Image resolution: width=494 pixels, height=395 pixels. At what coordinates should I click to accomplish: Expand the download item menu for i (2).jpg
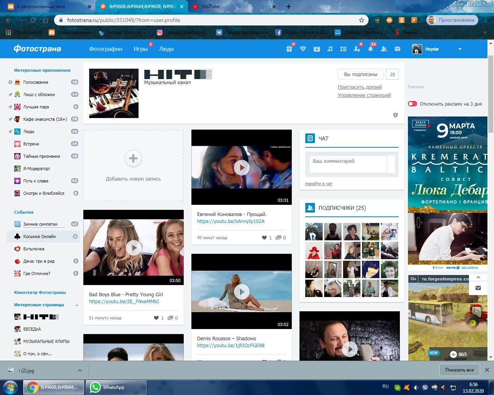80,370
